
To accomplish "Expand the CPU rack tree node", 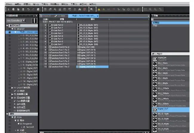I will pos(12,88).
